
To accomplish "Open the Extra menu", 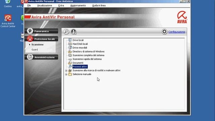I will click(61, 5).
